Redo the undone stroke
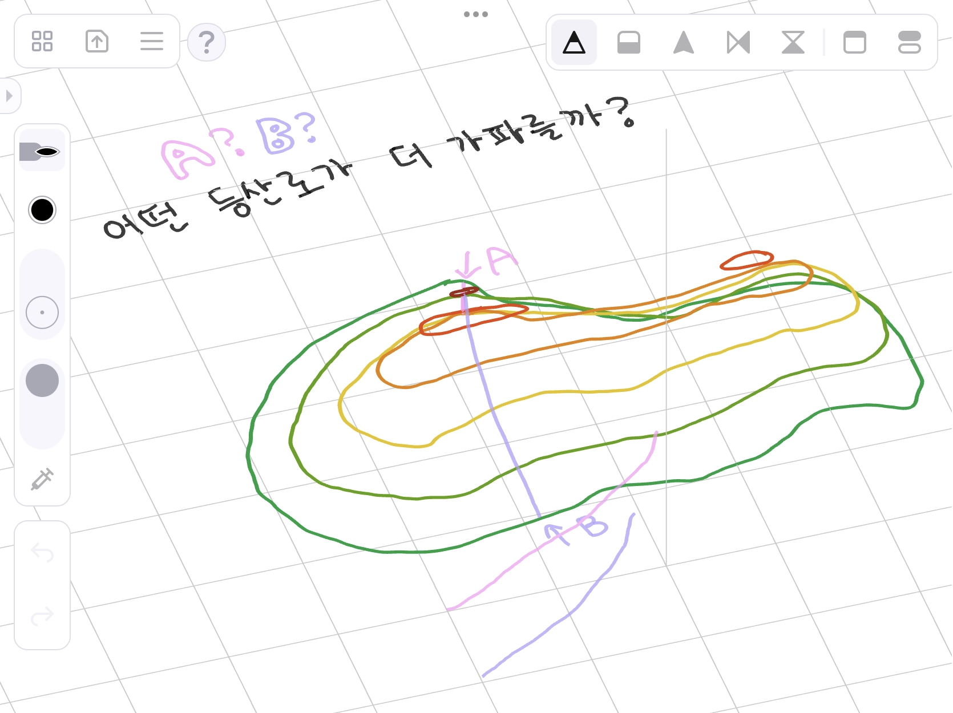Image resolution: width=953 pixels, height=713 pixels. tap(42, 616)
